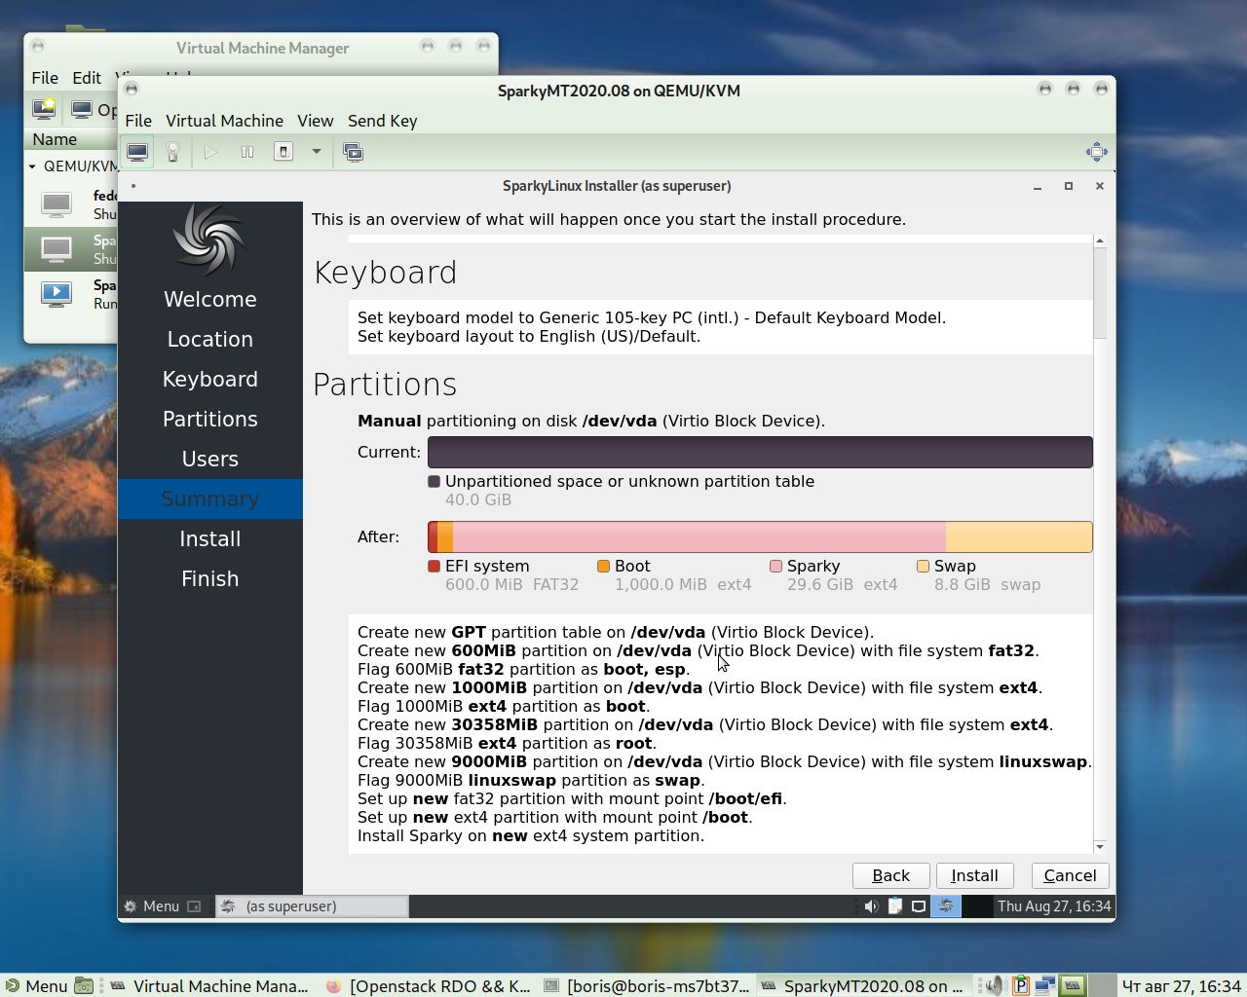Open the manage VM snapshots icon
1247x997 pixels.
coord(354,152)
